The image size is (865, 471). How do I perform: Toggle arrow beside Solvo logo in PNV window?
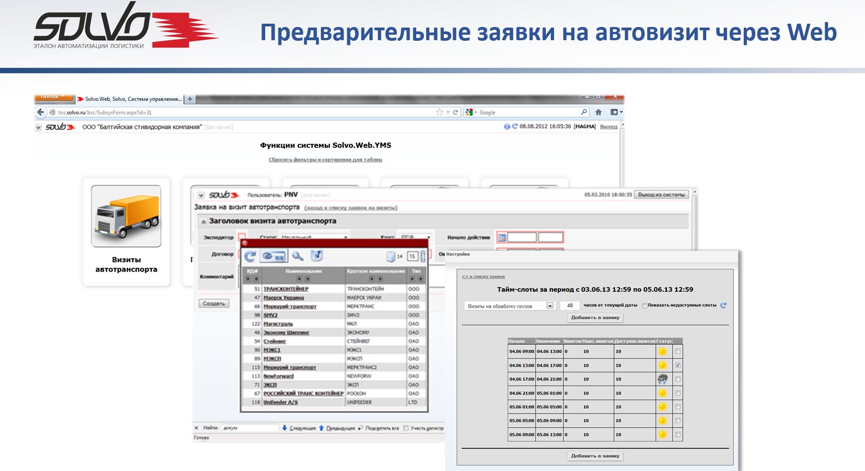(201, 195)
